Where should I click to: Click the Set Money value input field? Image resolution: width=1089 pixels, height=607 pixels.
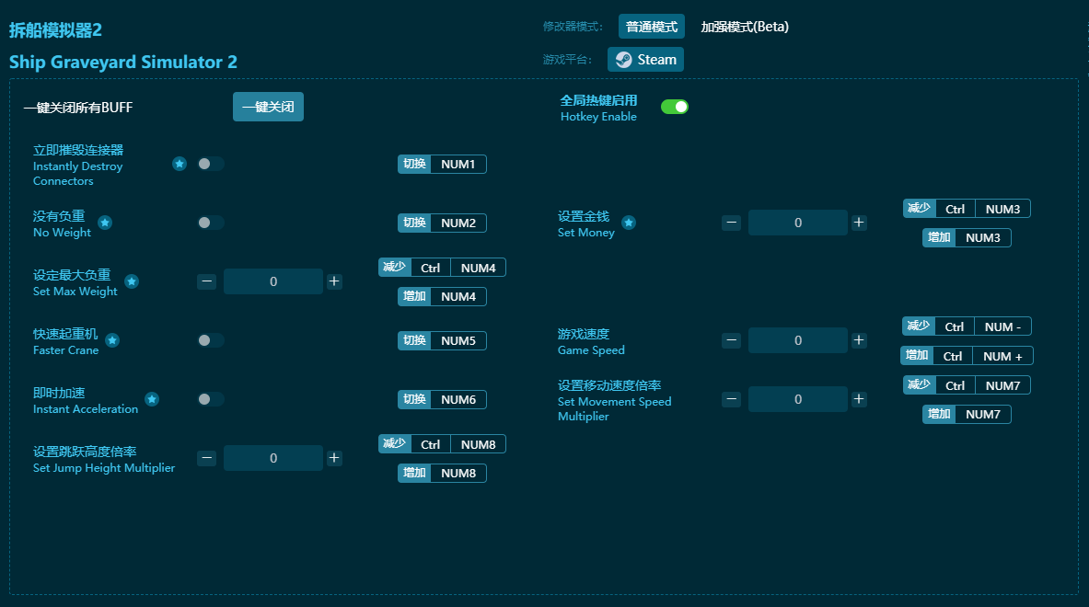[797, 222]
